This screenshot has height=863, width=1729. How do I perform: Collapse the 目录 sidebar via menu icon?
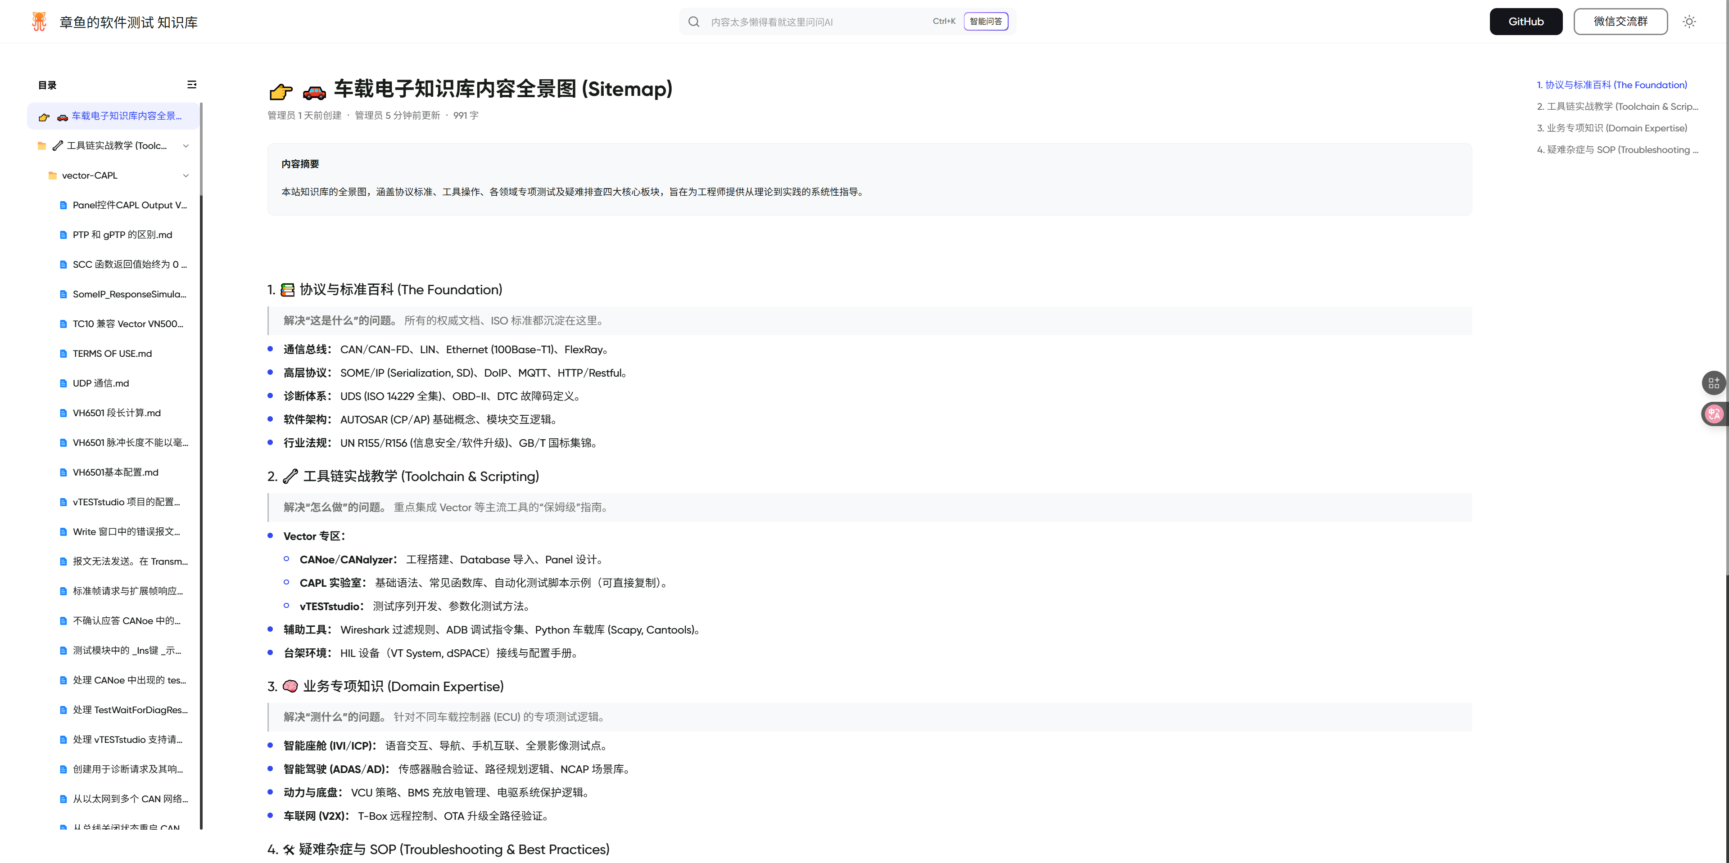click(191, 85)
